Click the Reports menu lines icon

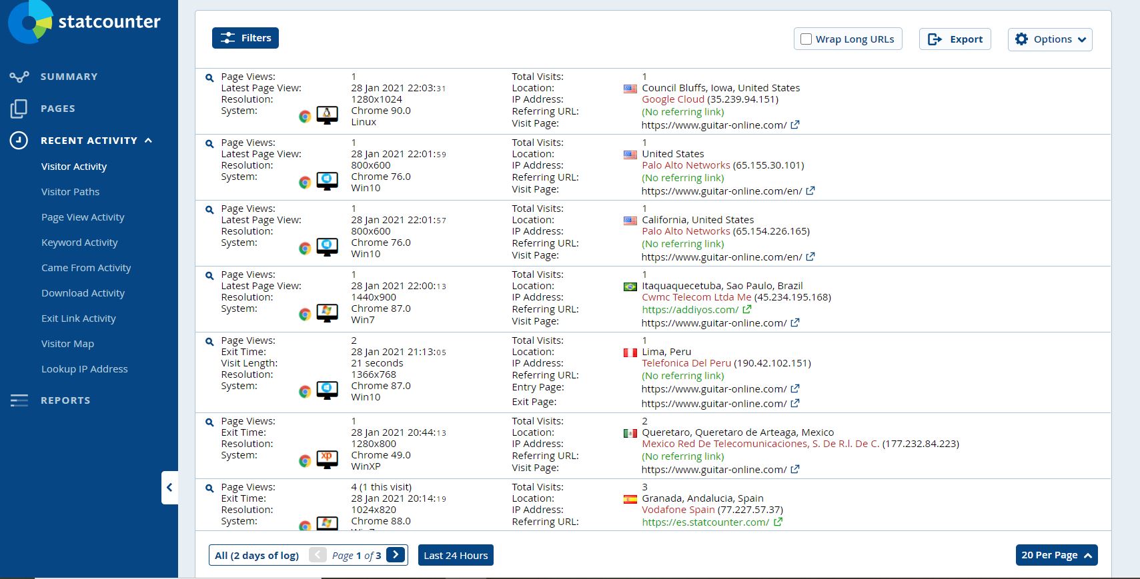pyautogui.click(x=19, y=400)
